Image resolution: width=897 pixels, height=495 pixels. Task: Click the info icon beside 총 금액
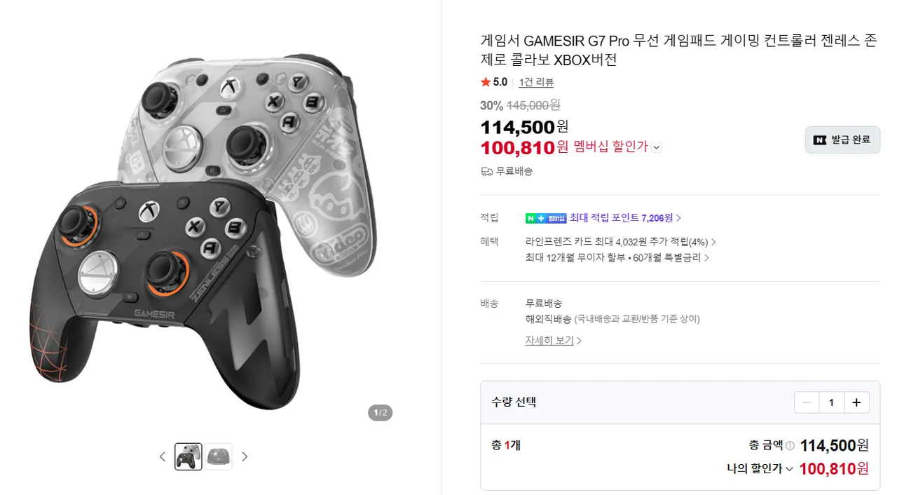pyautogui.click(x=790, y=446)
